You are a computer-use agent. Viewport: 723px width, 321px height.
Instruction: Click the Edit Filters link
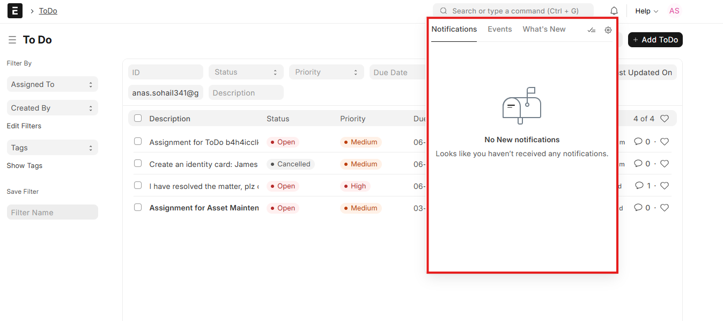point(24,126)
